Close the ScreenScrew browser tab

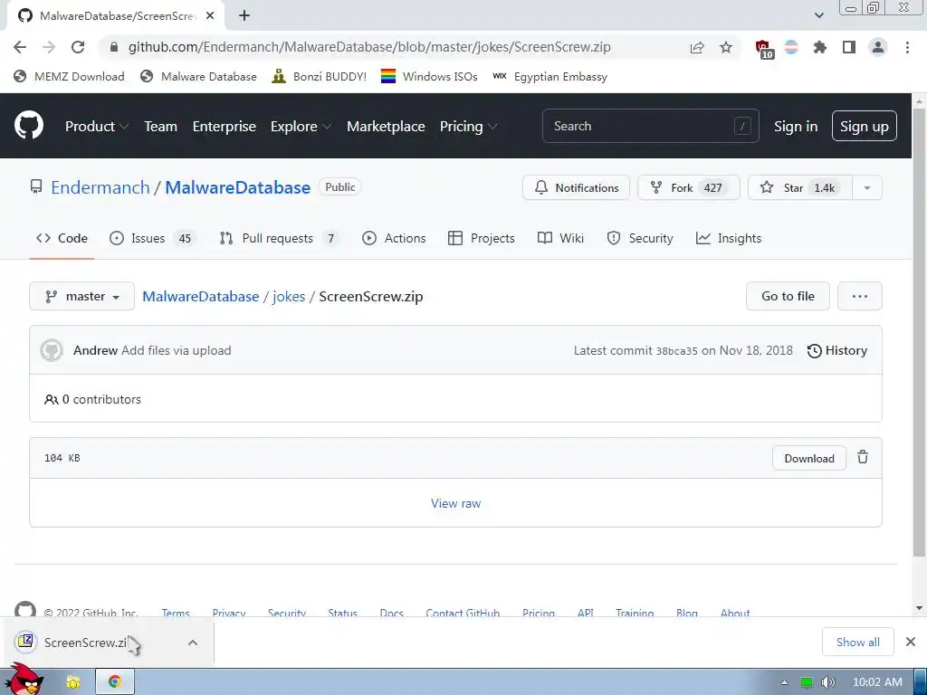pos(210,16)
